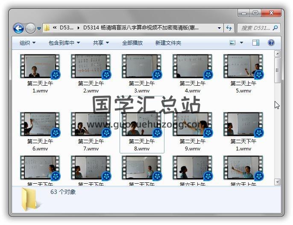Expand the breadcrumb arrow after D53...
The height and width of the screenshot is (225, 293).
79,28
